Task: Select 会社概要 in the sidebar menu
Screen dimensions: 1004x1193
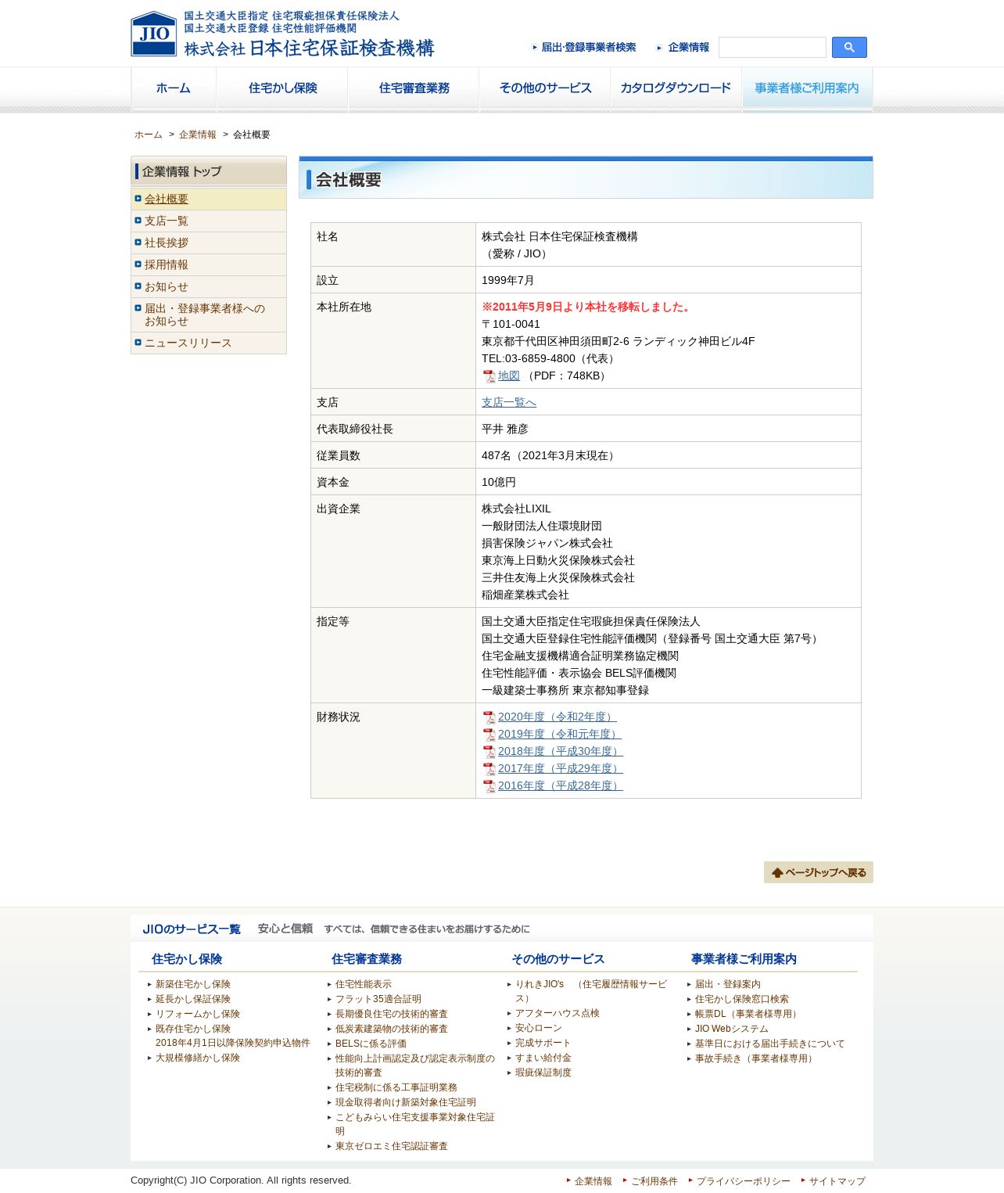Action: click(209, 199)
